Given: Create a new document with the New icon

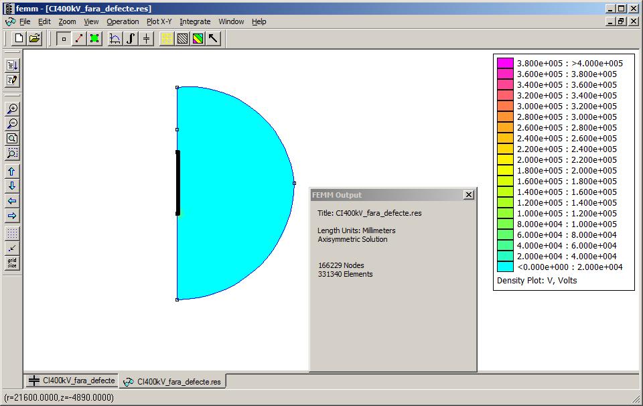Looking at the screenshot, I should (x=19, y=39).
